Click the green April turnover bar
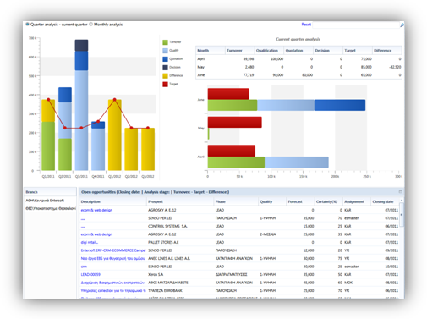 [x=236, y=162]
